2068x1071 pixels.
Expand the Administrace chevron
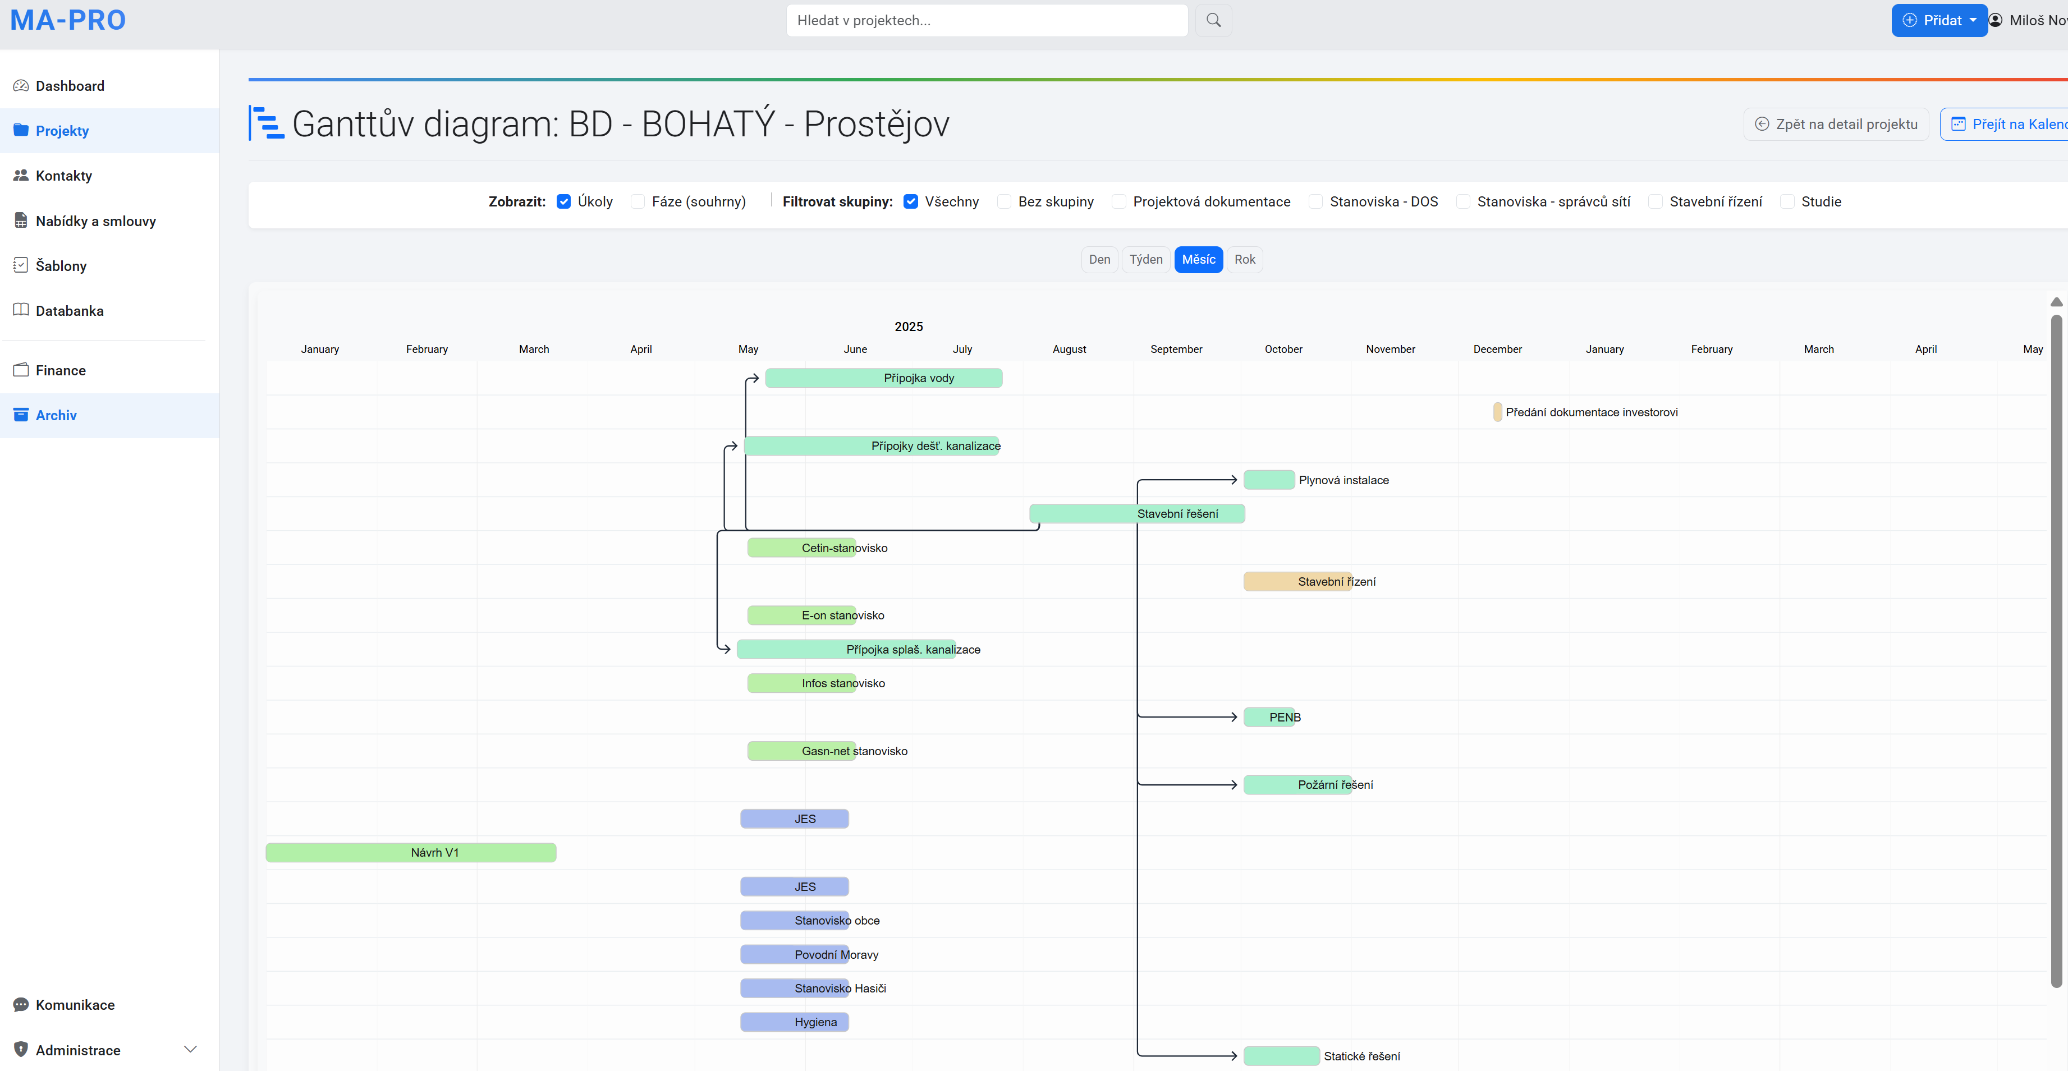[x=190, y=1050]
